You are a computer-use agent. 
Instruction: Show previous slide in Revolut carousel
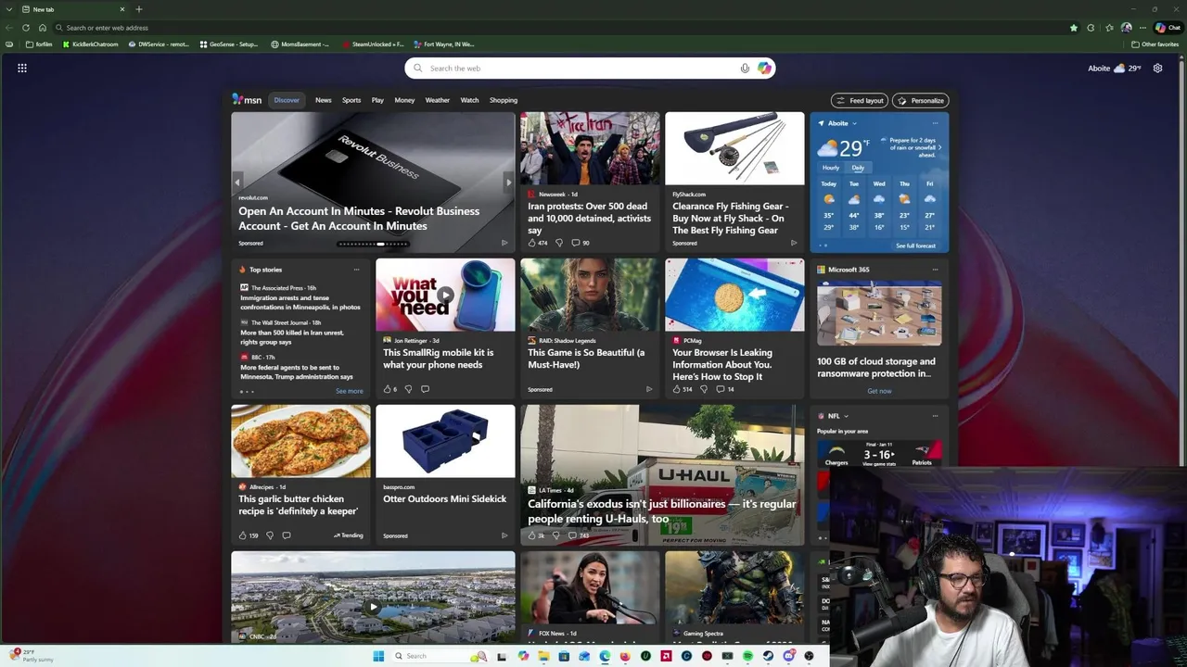[237, 182]
